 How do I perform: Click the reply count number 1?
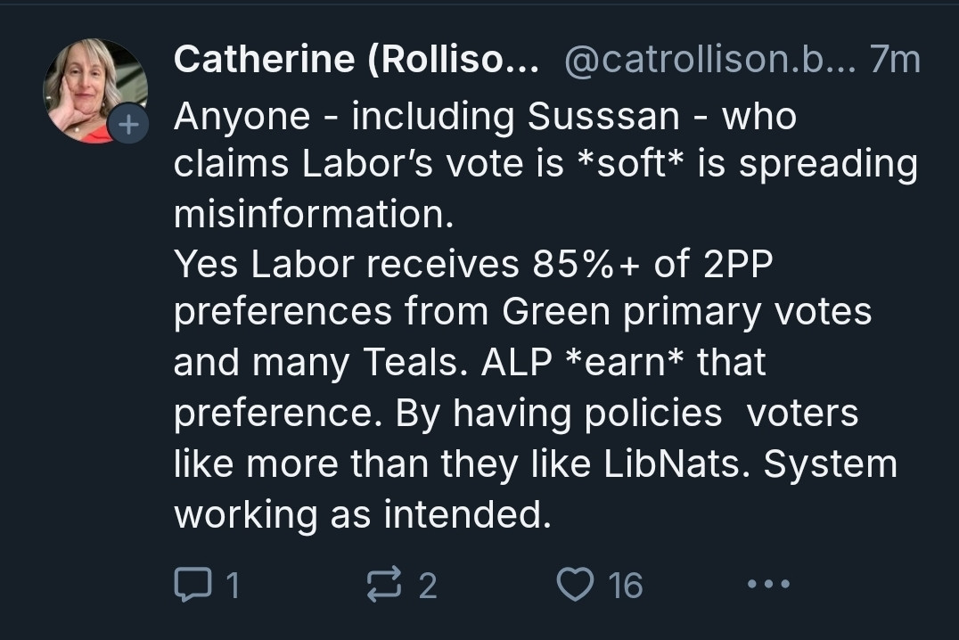(233, 585)
